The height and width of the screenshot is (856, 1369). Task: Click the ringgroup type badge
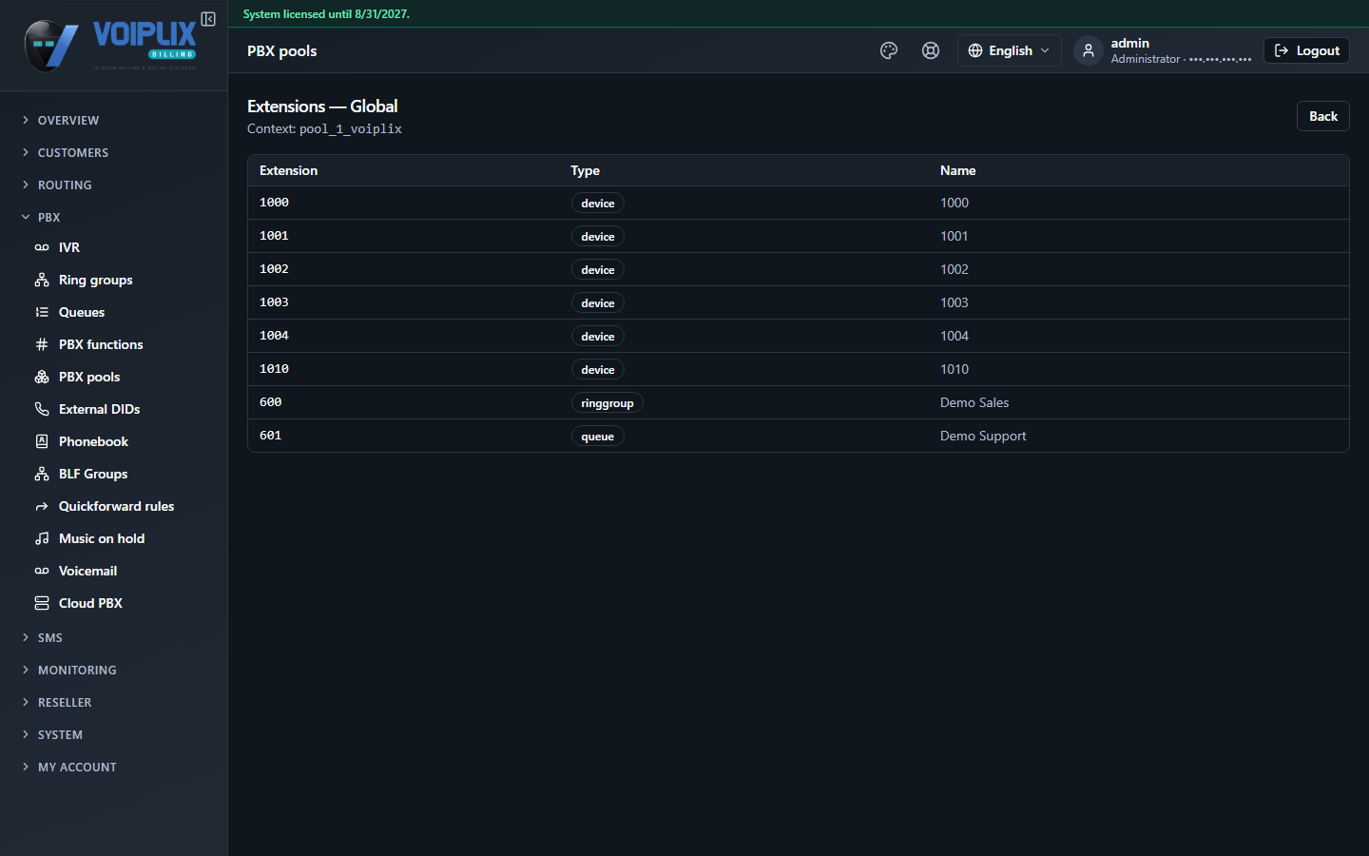[x=607, y=403]
